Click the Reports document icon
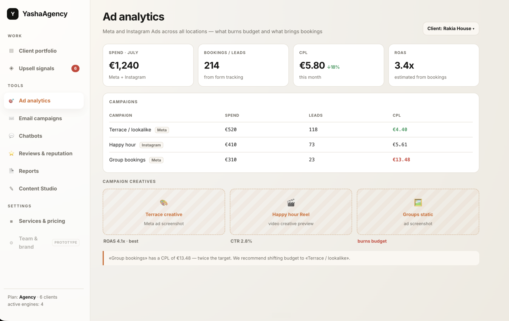The height and width of the screenshot is (321, 509). click(12, 171)
